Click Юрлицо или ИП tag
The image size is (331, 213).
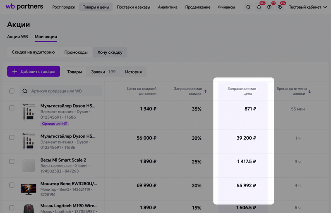[x=55, y=124]
